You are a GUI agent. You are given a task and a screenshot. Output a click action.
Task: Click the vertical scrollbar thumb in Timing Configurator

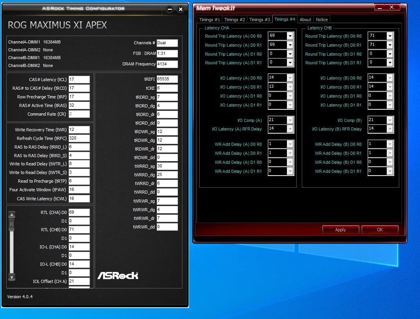tap(11, 225)
